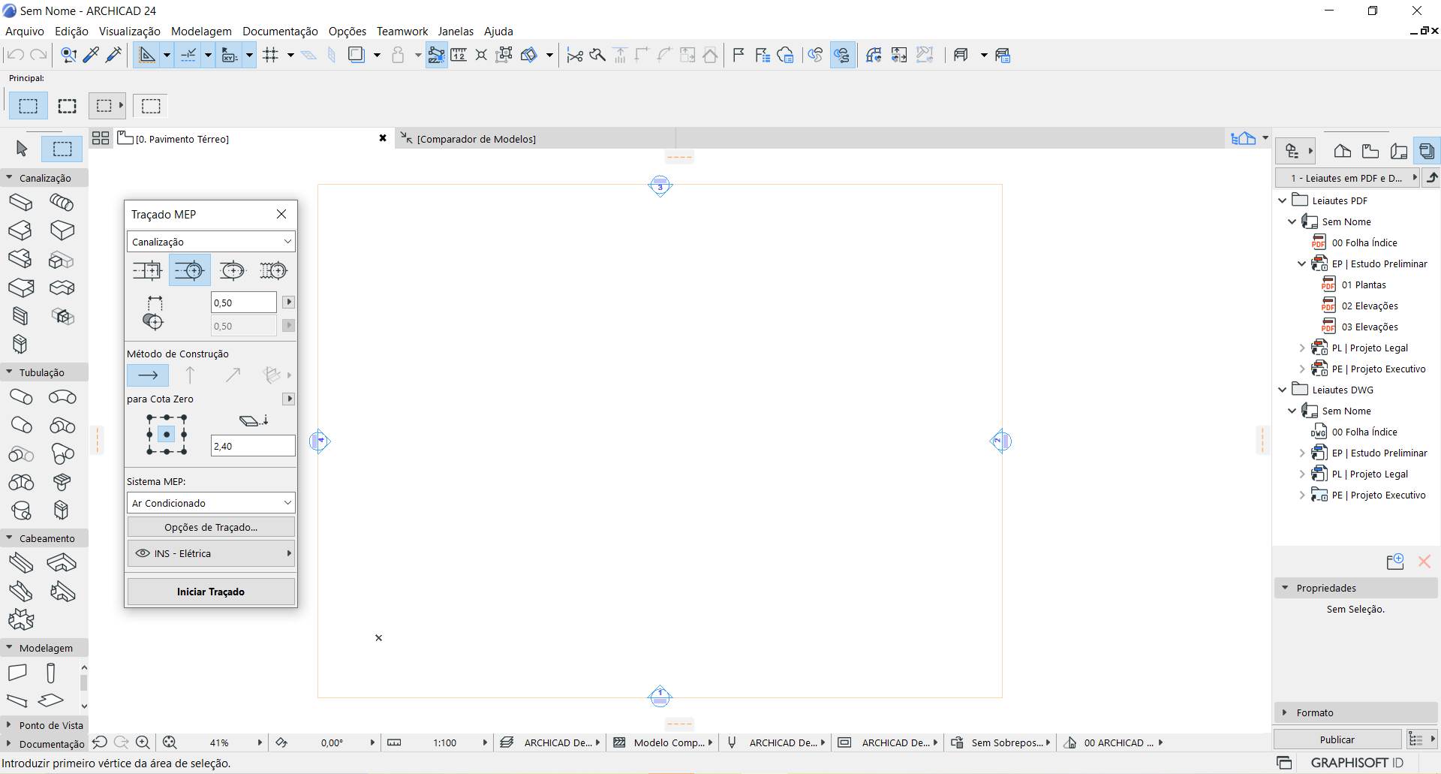Select the Marquee tool in toolbox
Viewport: 1441px width, 774px height.
(x=62, y=149)
